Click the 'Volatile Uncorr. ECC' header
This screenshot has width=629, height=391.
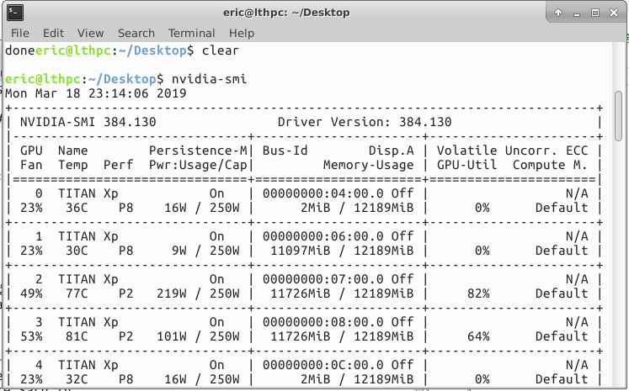pos(513,151)
